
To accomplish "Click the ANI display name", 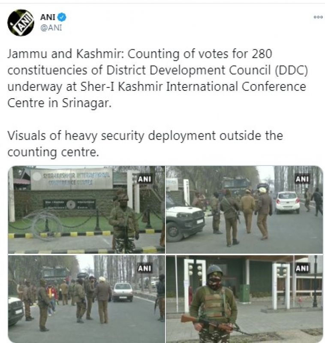I will coord(48,17).
